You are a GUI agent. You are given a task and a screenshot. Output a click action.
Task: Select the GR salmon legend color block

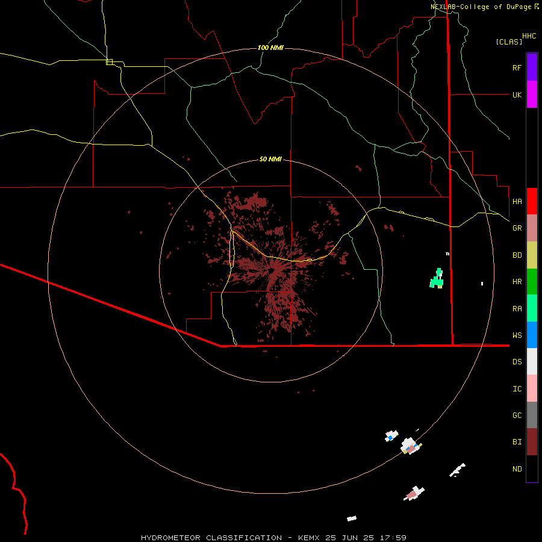[532, 228]
